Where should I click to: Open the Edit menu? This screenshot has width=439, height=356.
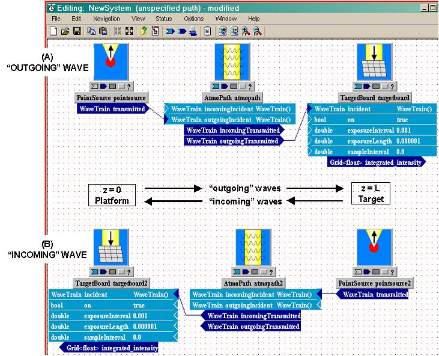(76, 19)
